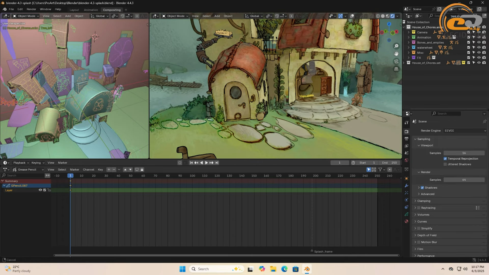This screenshot has width=489, height=275.
Task: Play the animation in reverse
Action: [201, 163]
